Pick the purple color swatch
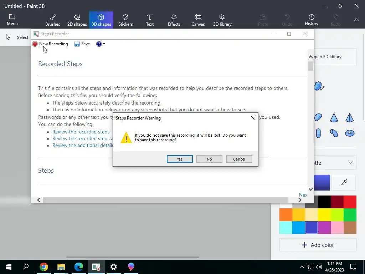 point(324,228)
